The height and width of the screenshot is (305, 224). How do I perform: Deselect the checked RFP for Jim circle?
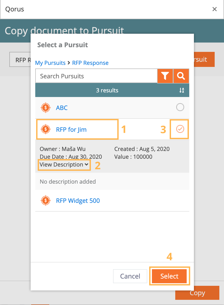[180, 129]
